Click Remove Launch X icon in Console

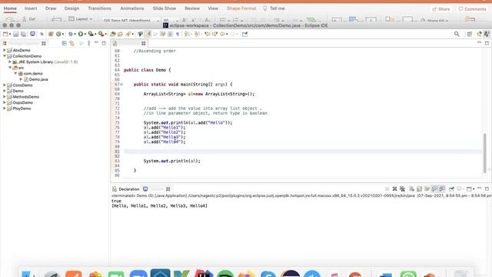click(394, 189)
